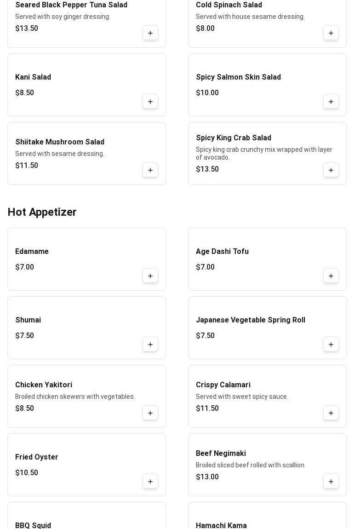Click the Hot Appetizer section heading
The image size is (354, 529).
tap(42, 212)
